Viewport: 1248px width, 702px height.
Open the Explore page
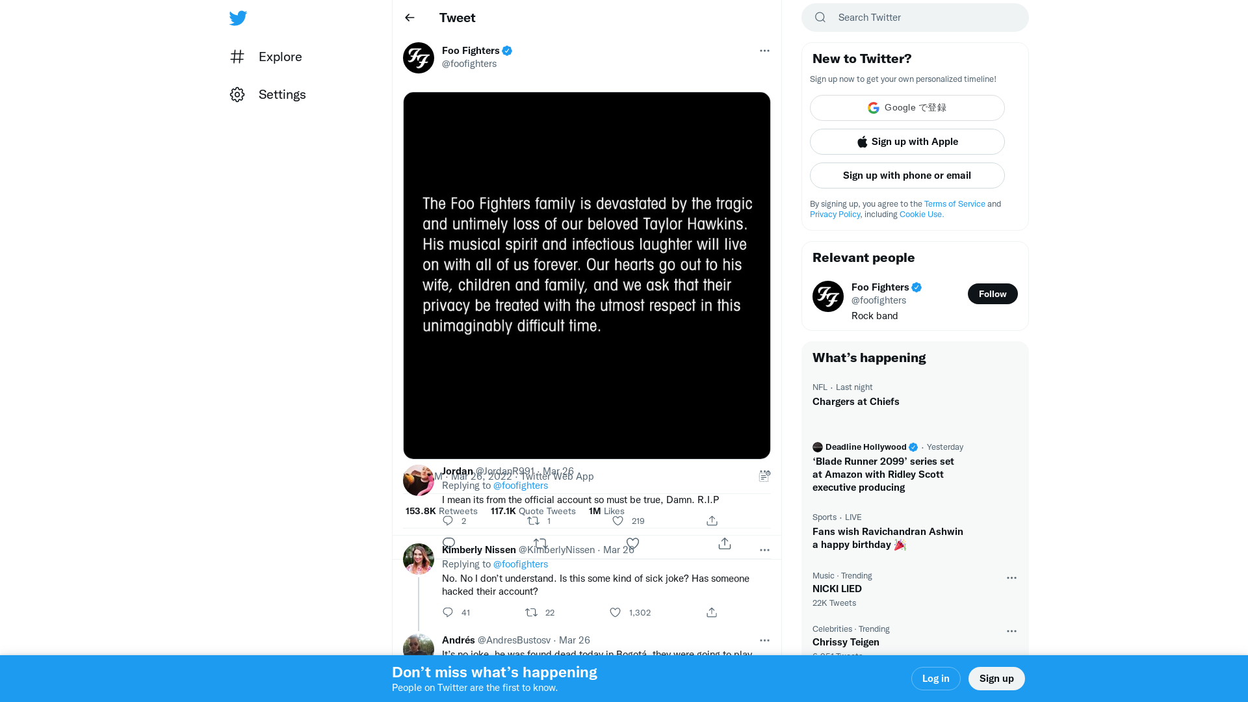(x=266, y=57)
